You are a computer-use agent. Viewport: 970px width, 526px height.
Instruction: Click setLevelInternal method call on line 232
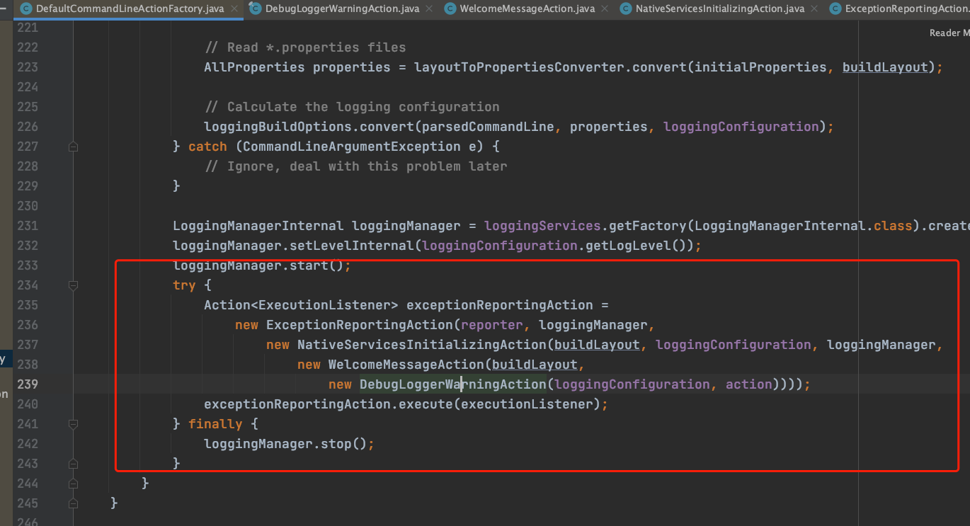coord(352,246)
